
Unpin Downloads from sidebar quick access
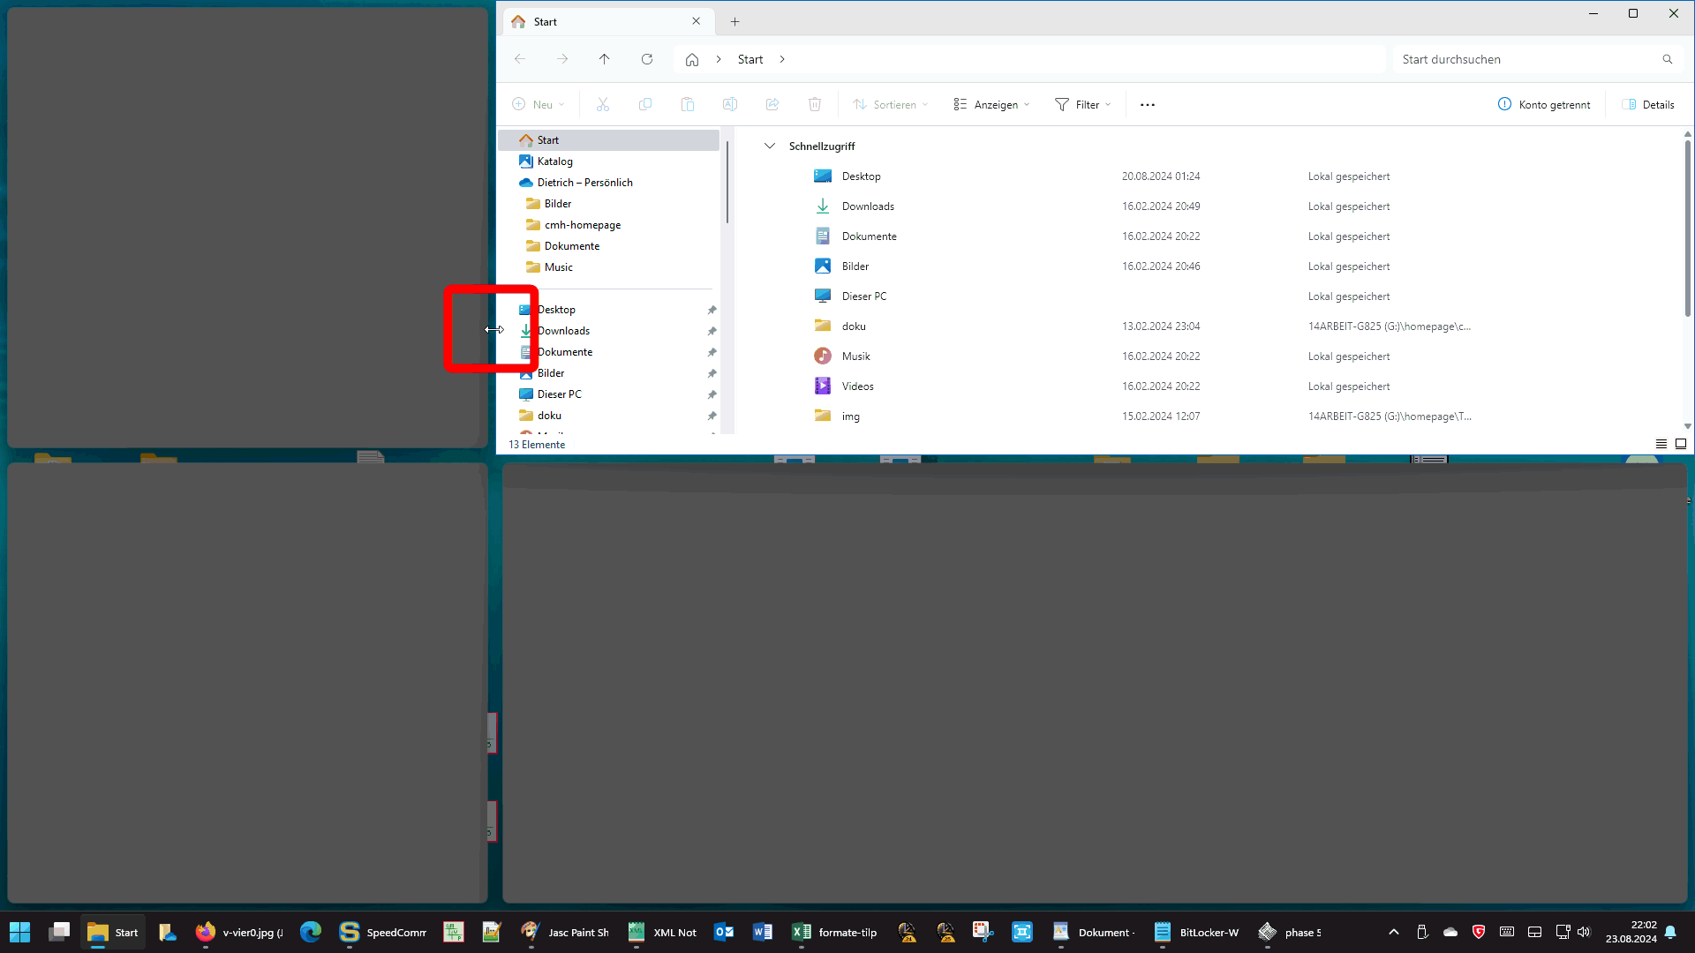[x=712, y=331]
